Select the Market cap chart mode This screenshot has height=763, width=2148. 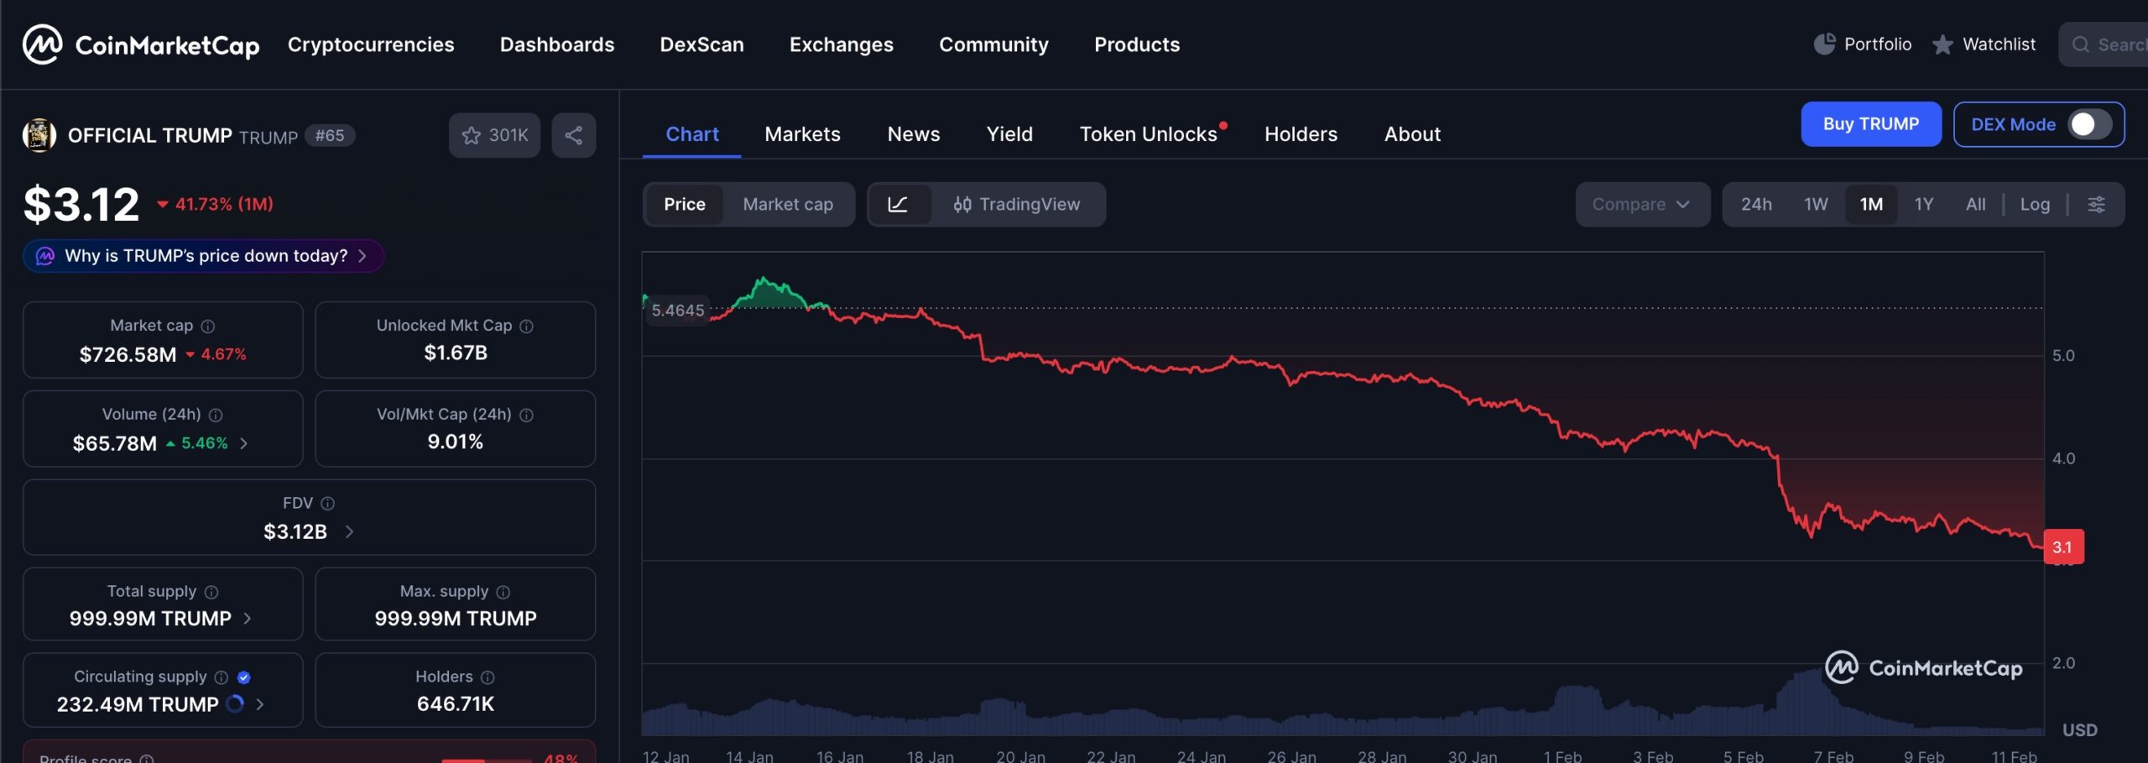coord(788,204)
